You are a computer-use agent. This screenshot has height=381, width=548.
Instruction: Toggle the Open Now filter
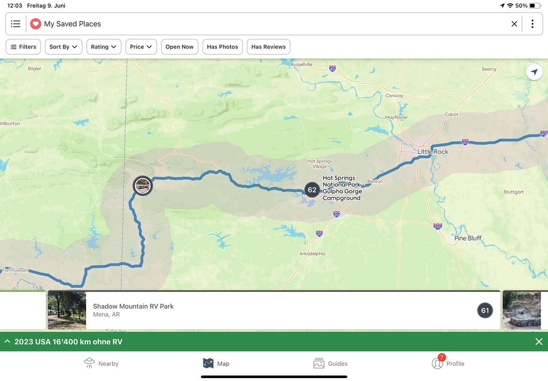pyautogui.click(x=179, y=47)
